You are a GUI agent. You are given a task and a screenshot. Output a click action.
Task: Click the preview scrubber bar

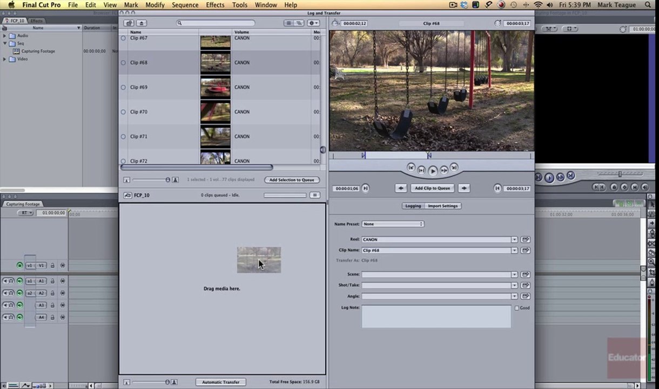click(432, 156)
